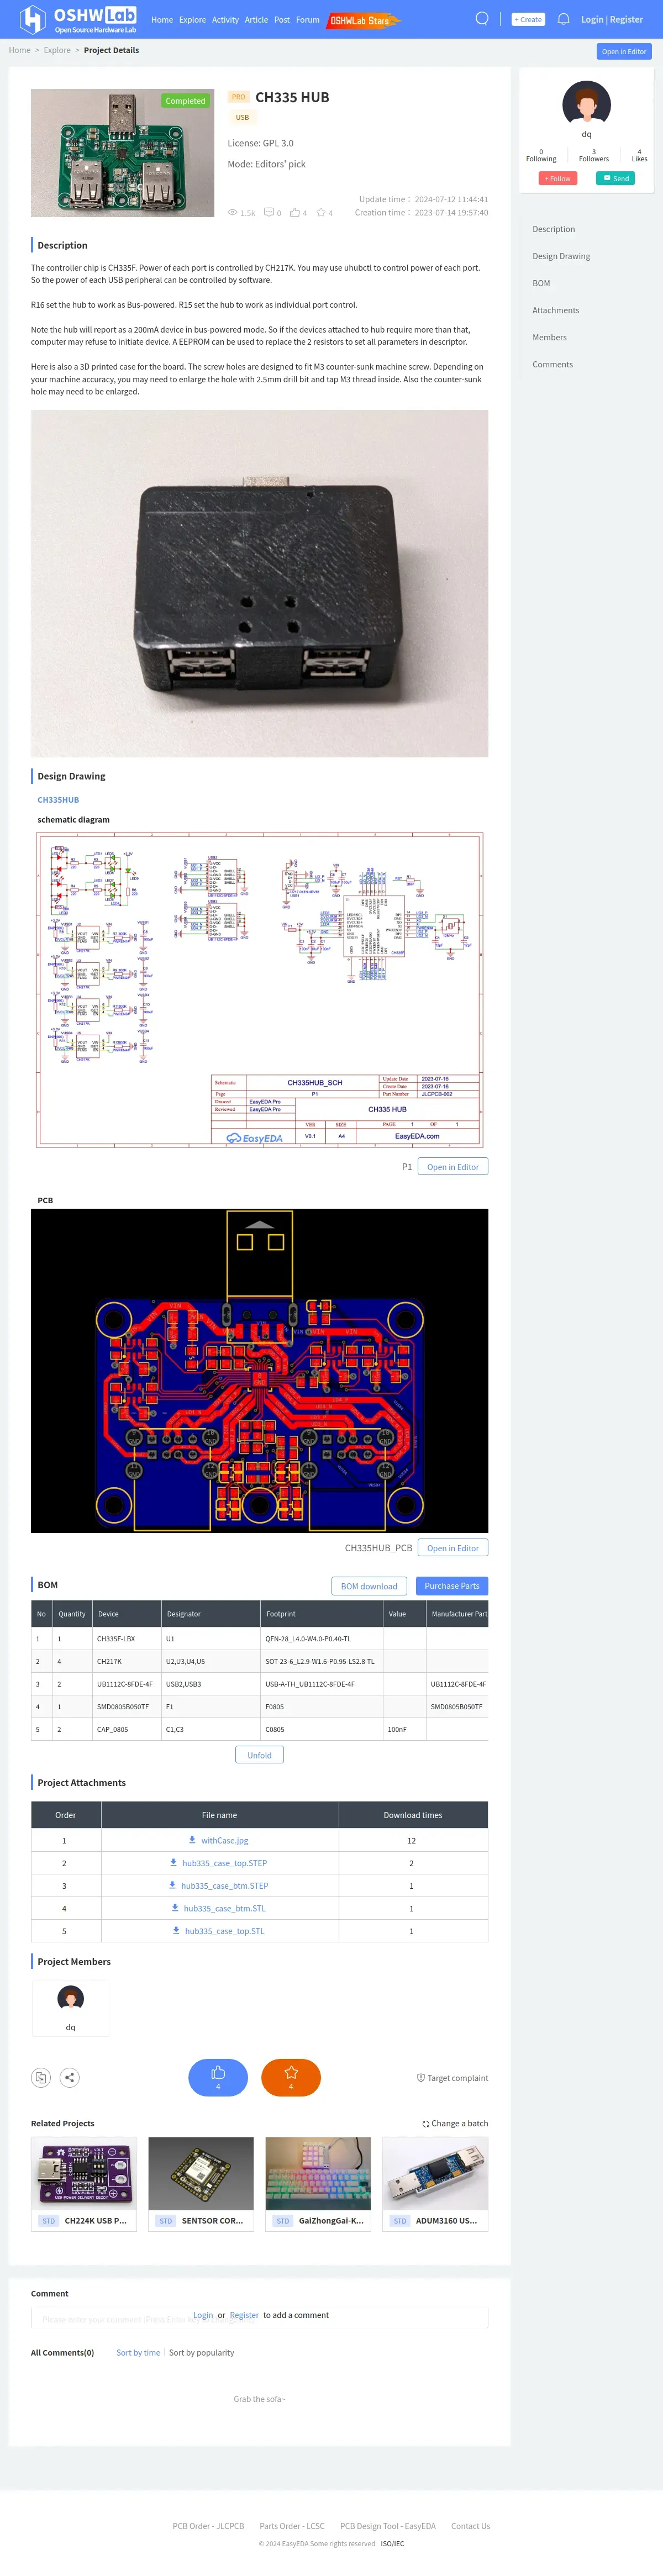Image resolution: width=663 pixels, height=2576 pixels.
Task: Follow user dq
Action: click(557, 178)
